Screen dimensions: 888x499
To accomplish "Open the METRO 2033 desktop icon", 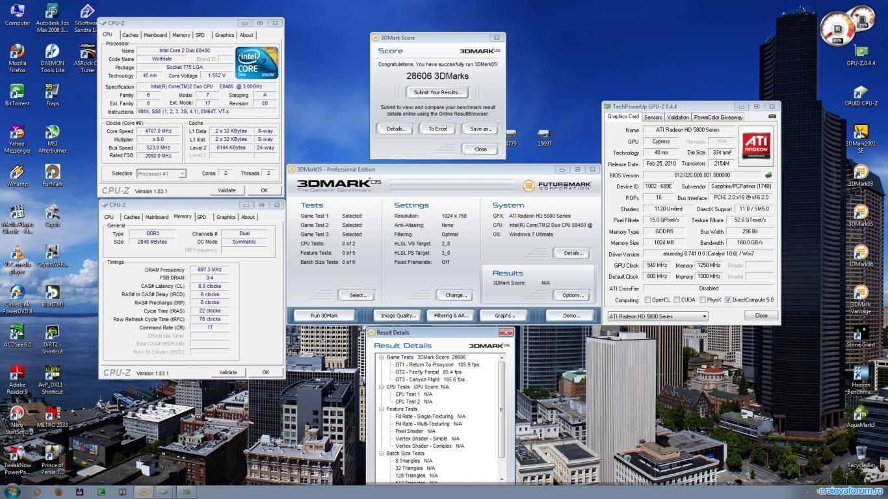I will [x=52, y=417].
